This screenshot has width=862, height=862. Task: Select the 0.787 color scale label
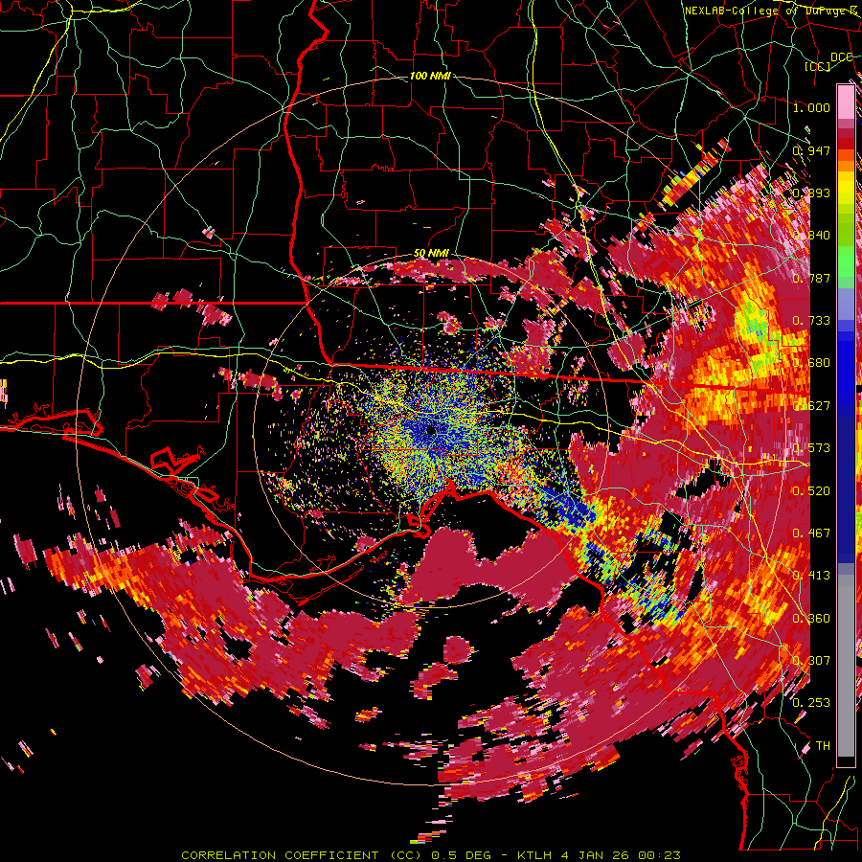tap(811, 278)
